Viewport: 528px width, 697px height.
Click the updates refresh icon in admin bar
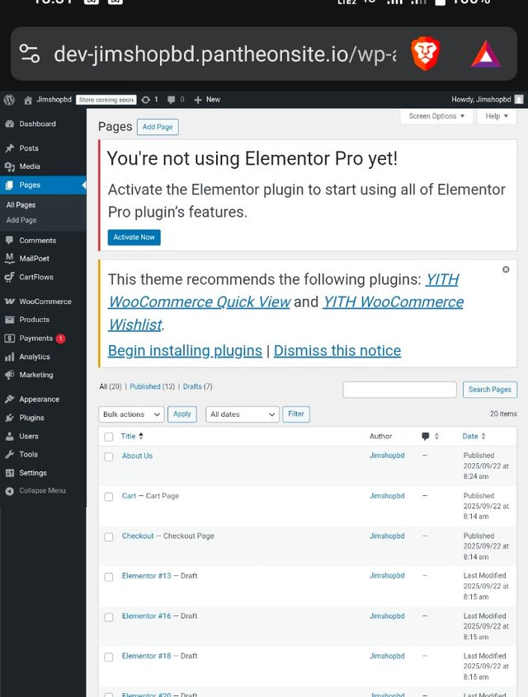click(146, 100)
